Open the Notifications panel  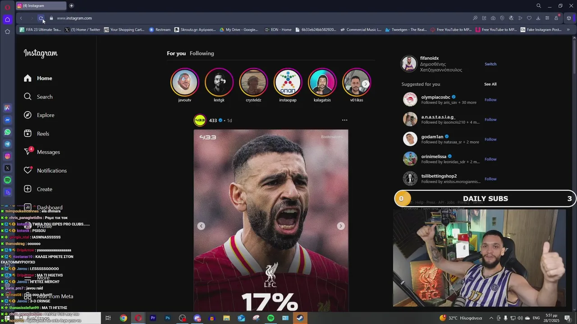[45, 171]
